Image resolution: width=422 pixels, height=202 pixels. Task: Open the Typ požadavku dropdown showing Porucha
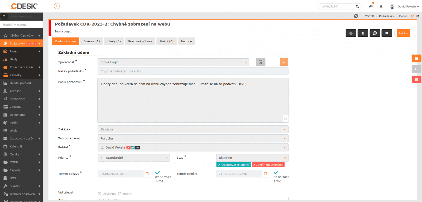click(x=193, y=138)
